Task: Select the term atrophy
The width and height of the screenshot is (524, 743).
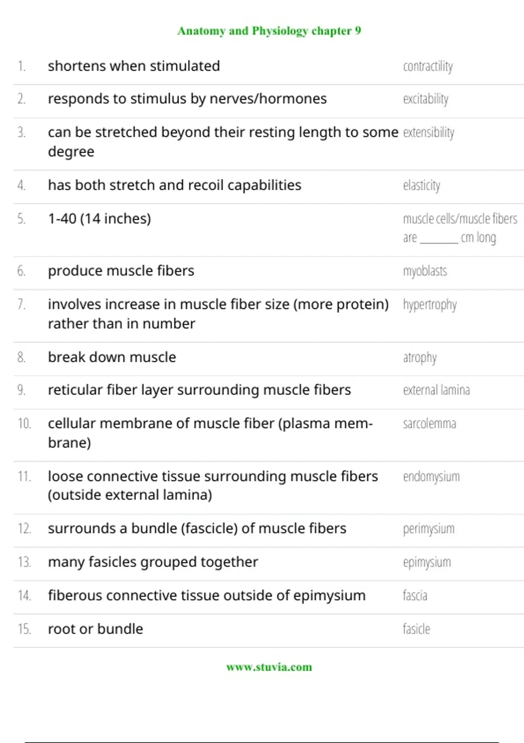Action: click(x=420, y=358)
